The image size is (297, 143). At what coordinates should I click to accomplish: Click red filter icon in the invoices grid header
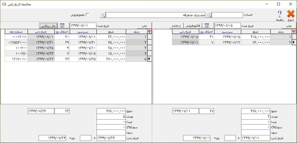coord(294,32)
